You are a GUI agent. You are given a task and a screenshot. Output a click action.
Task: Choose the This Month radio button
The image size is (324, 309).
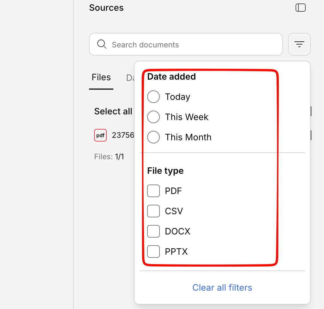(153, 137)
